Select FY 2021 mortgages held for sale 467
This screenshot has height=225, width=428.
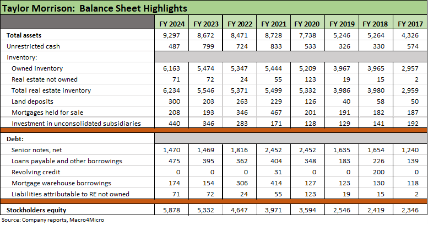(276, 113)
